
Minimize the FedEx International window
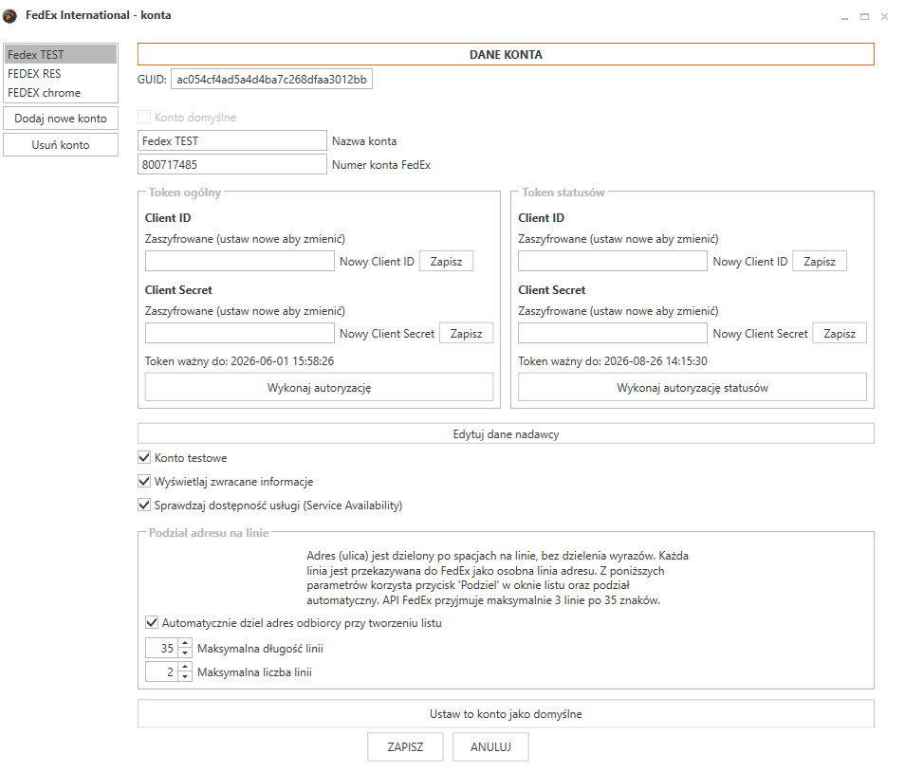(x=844, y=17)
